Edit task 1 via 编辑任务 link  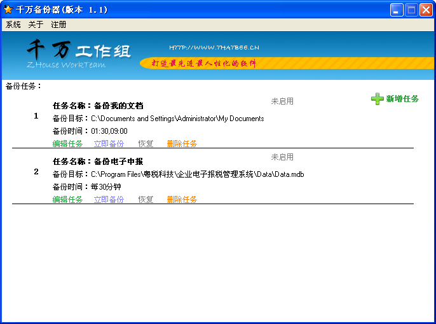pos(67,144)
